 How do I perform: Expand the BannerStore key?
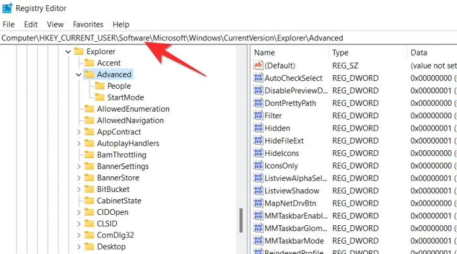click(78, 178)
